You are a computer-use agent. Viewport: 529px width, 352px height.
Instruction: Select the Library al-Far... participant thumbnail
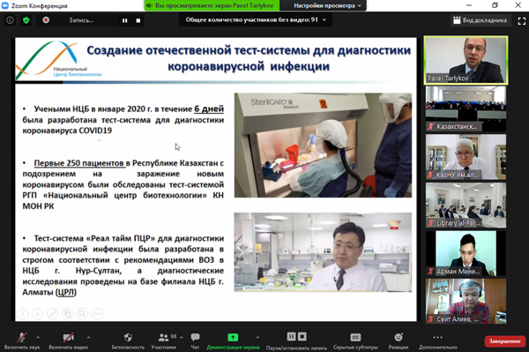[x=466, y=205]
